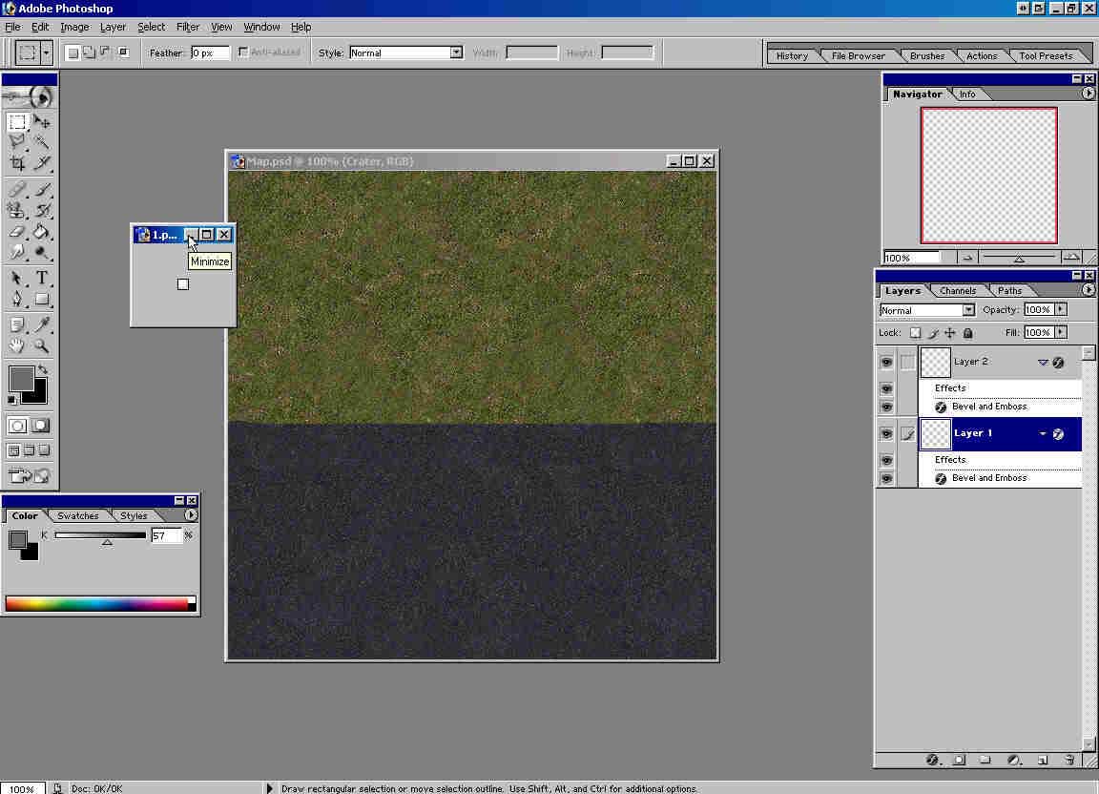Hide Layer 2 using its eye icon
The image size is (1099, 794).
pyautogui.click(x=886, y=363)
